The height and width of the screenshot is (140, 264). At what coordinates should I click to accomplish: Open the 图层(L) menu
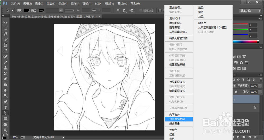51,3
